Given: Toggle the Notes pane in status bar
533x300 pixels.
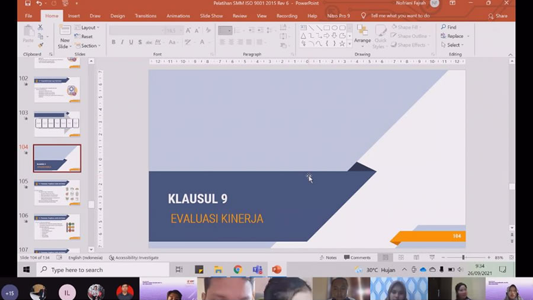Looking at the screenshot, I should point(327,257).
